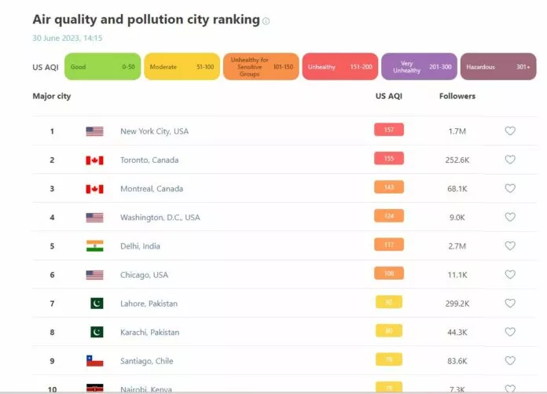Image resolution: width=547 pixels, height=394 pixels.
Task: Click the heart icon for Santiago, Chile
Action: (509, 361)
